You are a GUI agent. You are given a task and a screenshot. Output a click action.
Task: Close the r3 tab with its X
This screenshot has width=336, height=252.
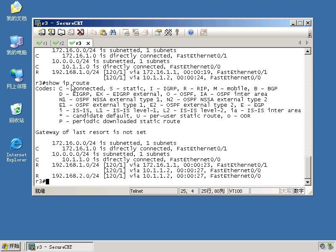[88, 43]
